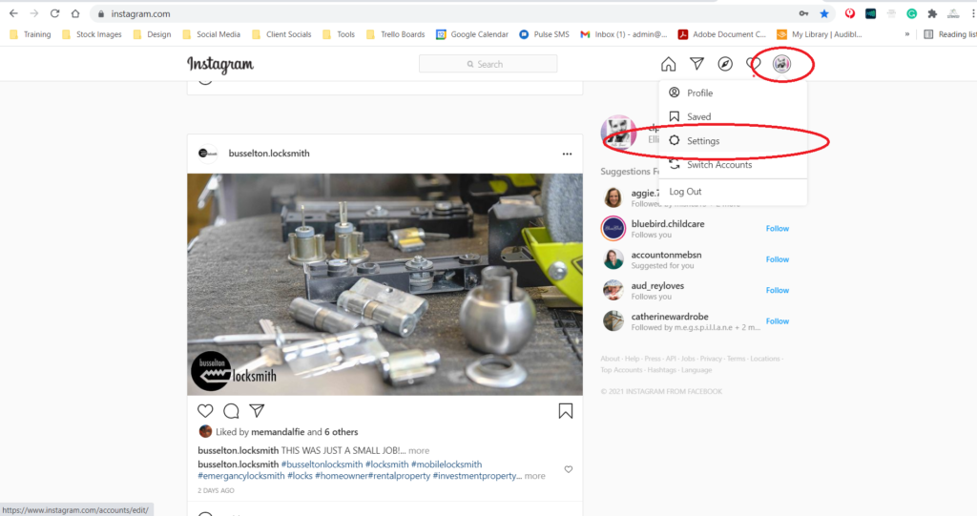Open Help footer link
This screenshot has height=516, width=977.
coord(632,359)
